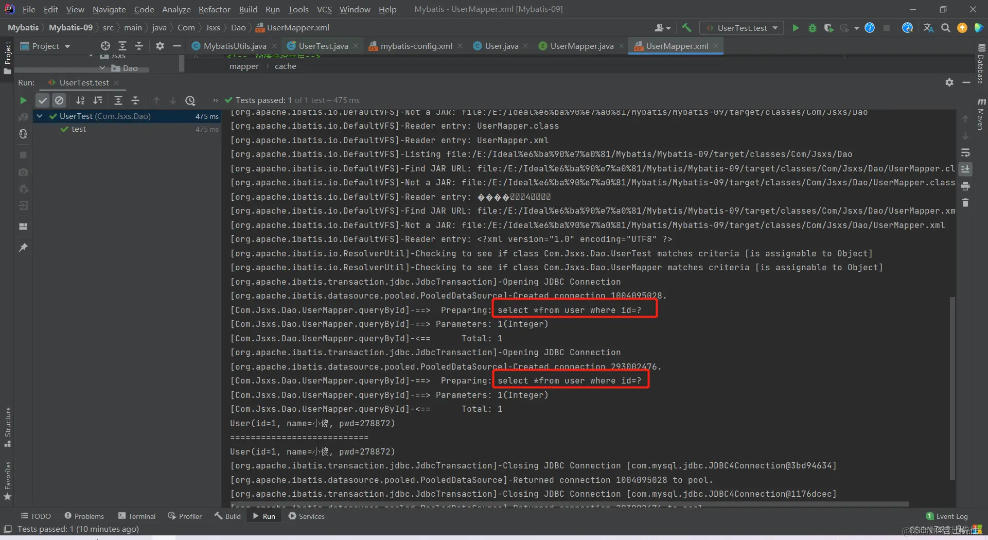Click the translate icon in the main toolbar
The image size is (988, 540).
tap(928, 28)
